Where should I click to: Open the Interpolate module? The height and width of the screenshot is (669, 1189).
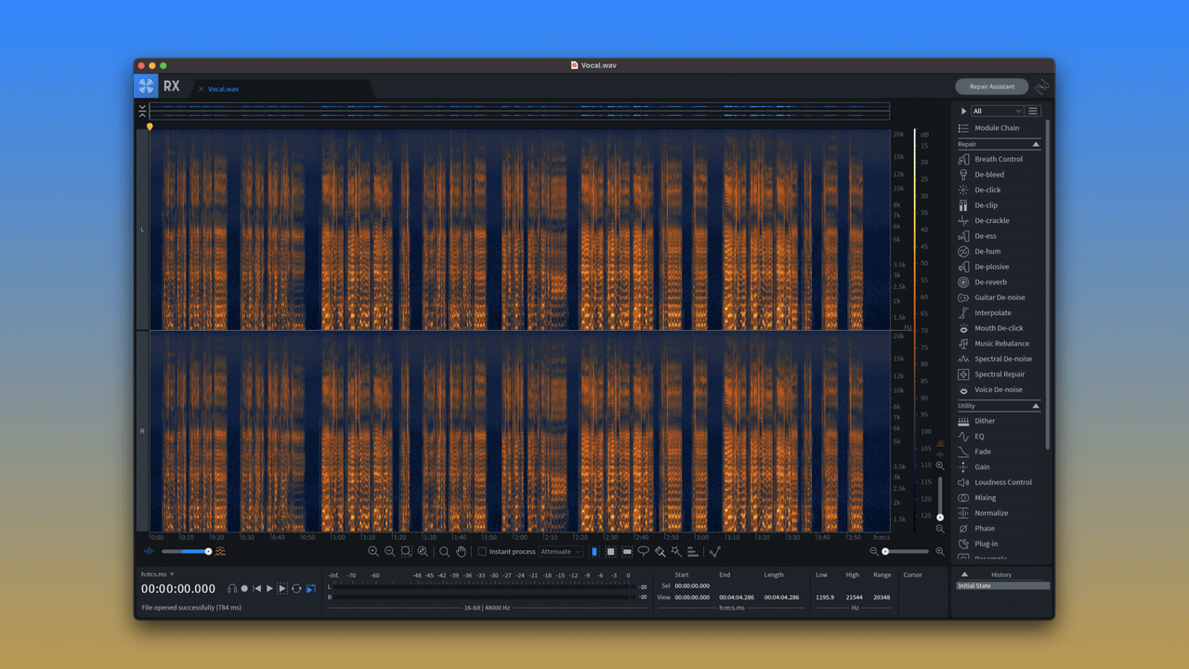(x=999, y=312)
